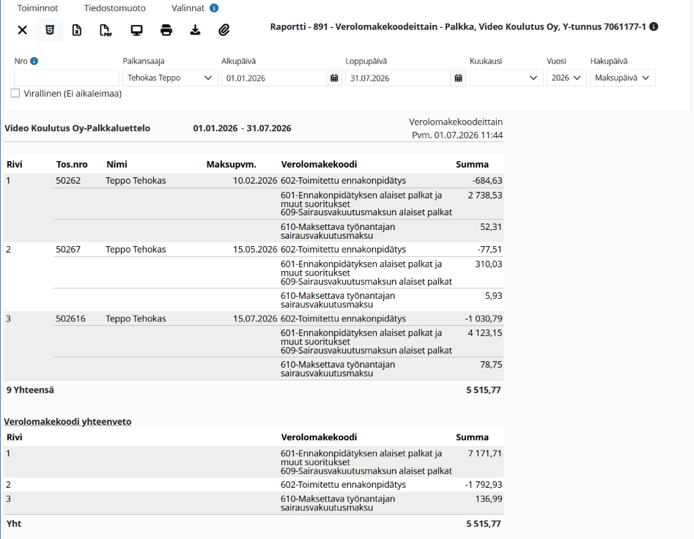Open Alkupäivä calendar picker

point(334,78)
